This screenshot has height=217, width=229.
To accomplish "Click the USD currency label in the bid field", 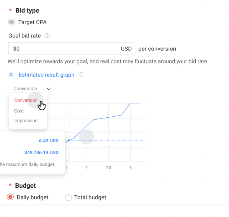I will click(x=126, y=48).
